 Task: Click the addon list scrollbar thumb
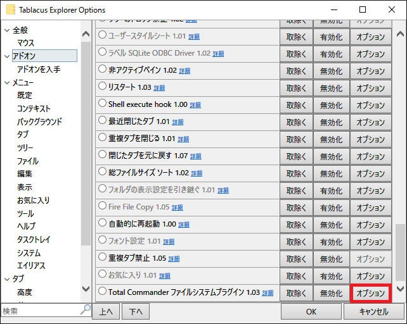[400, 252]
